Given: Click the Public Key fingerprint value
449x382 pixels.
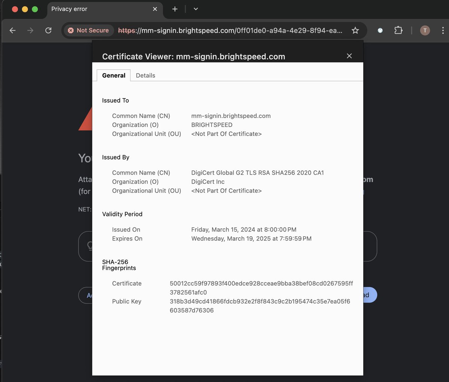Looking at the screenshot, I should tap(260, 306).
